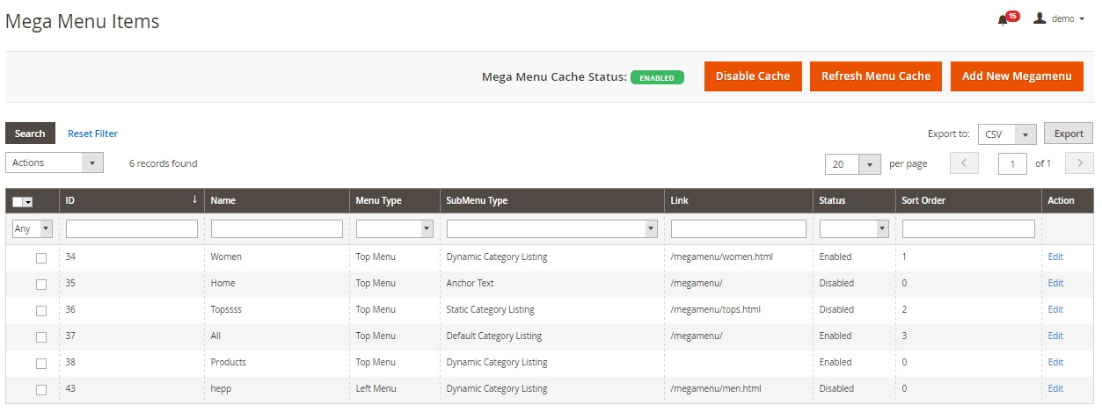Open the notifications bell icon

click(1003, 19)
